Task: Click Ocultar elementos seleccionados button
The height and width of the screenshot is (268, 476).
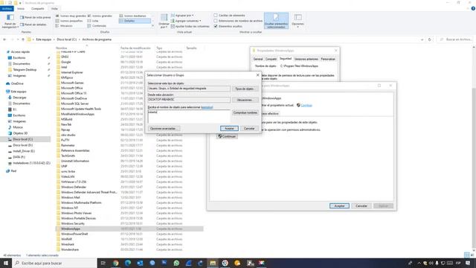Action: coord(276,21)
